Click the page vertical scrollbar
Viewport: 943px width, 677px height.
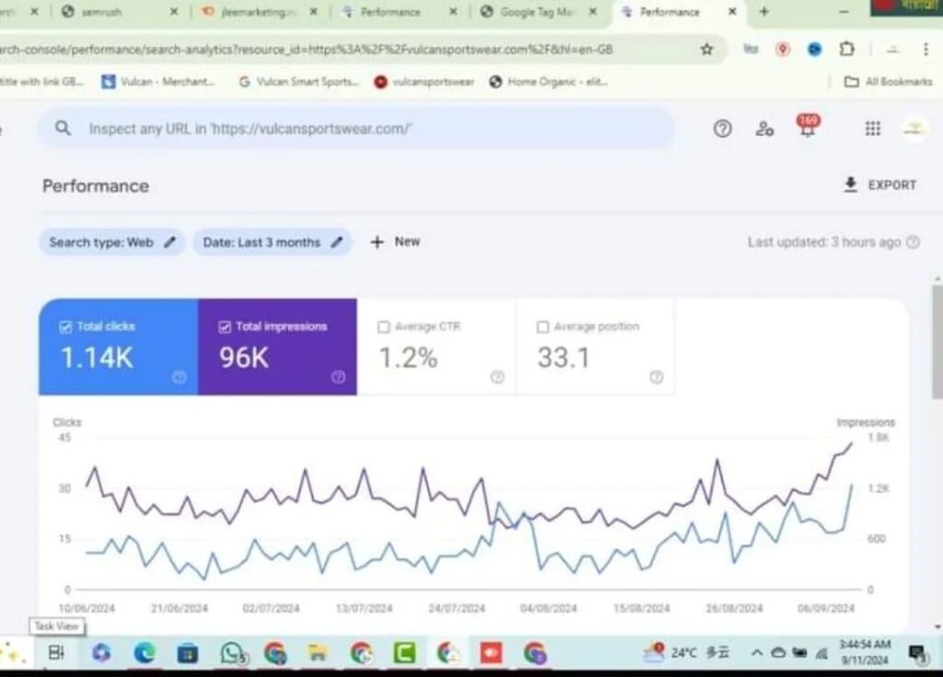[937, 340]
